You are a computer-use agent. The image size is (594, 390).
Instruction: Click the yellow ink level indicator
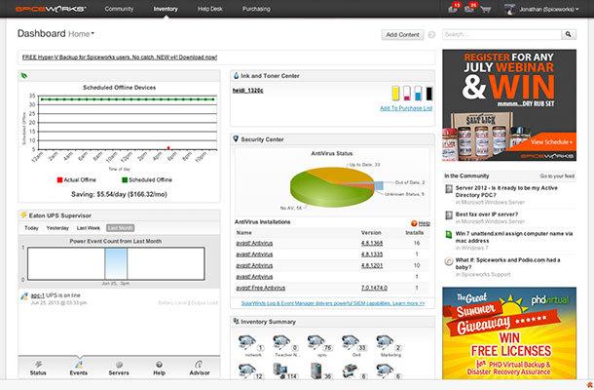pyautogui.click(x=395, y=94)
